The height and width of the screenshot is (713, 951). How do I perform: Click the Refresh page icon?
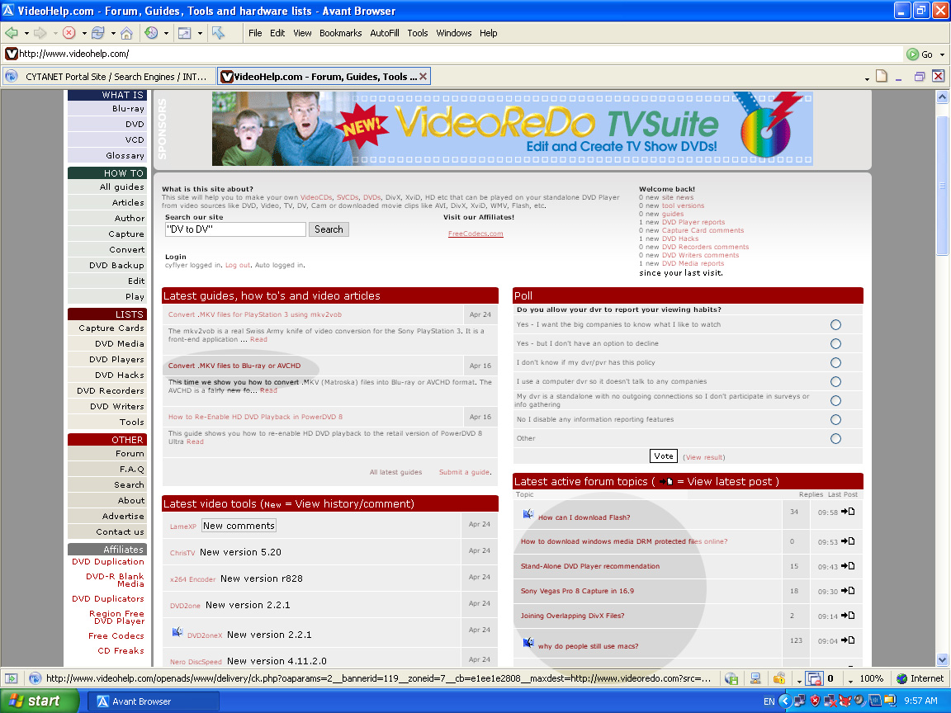point(98,33)
